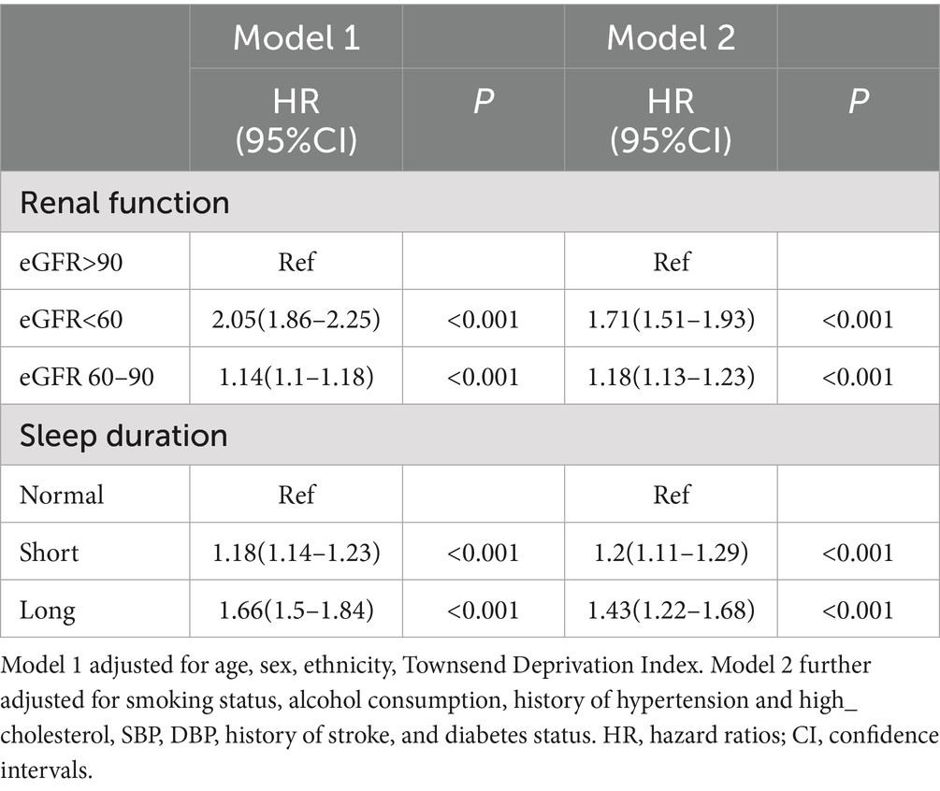
Task: Click the eGFR 60–90 row label
Action: 87,378
